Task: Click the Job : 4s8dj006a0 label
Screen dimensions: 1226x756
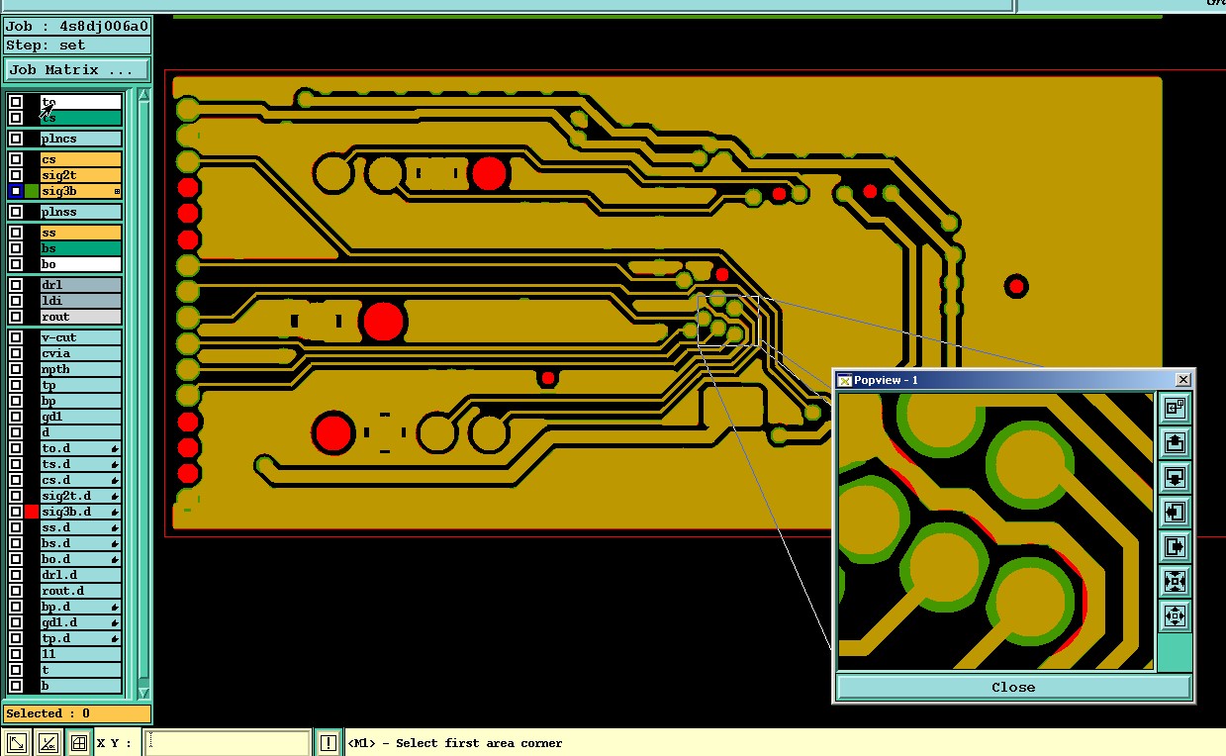Action: 77,27
